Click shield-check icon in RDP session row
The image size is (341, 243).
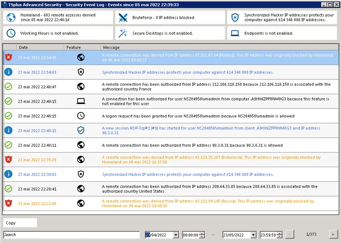point(81,130)
